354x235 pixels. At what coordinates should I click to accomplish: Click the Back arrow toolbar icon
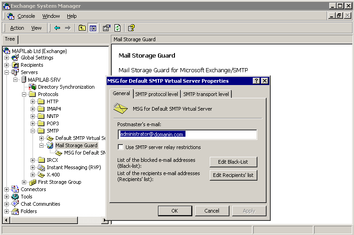[x=57, y=28]
